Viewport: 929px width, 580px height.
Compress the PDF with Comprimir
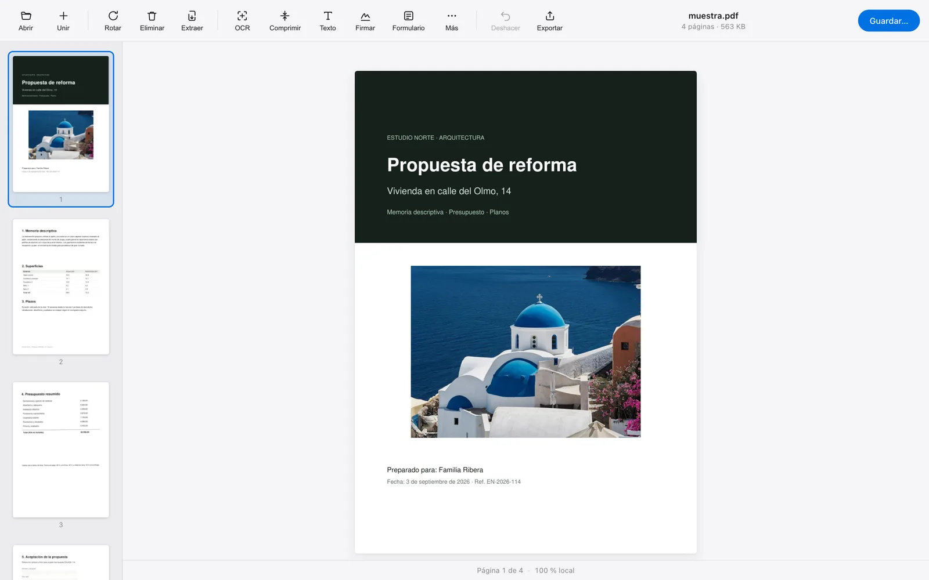(285, 21)
